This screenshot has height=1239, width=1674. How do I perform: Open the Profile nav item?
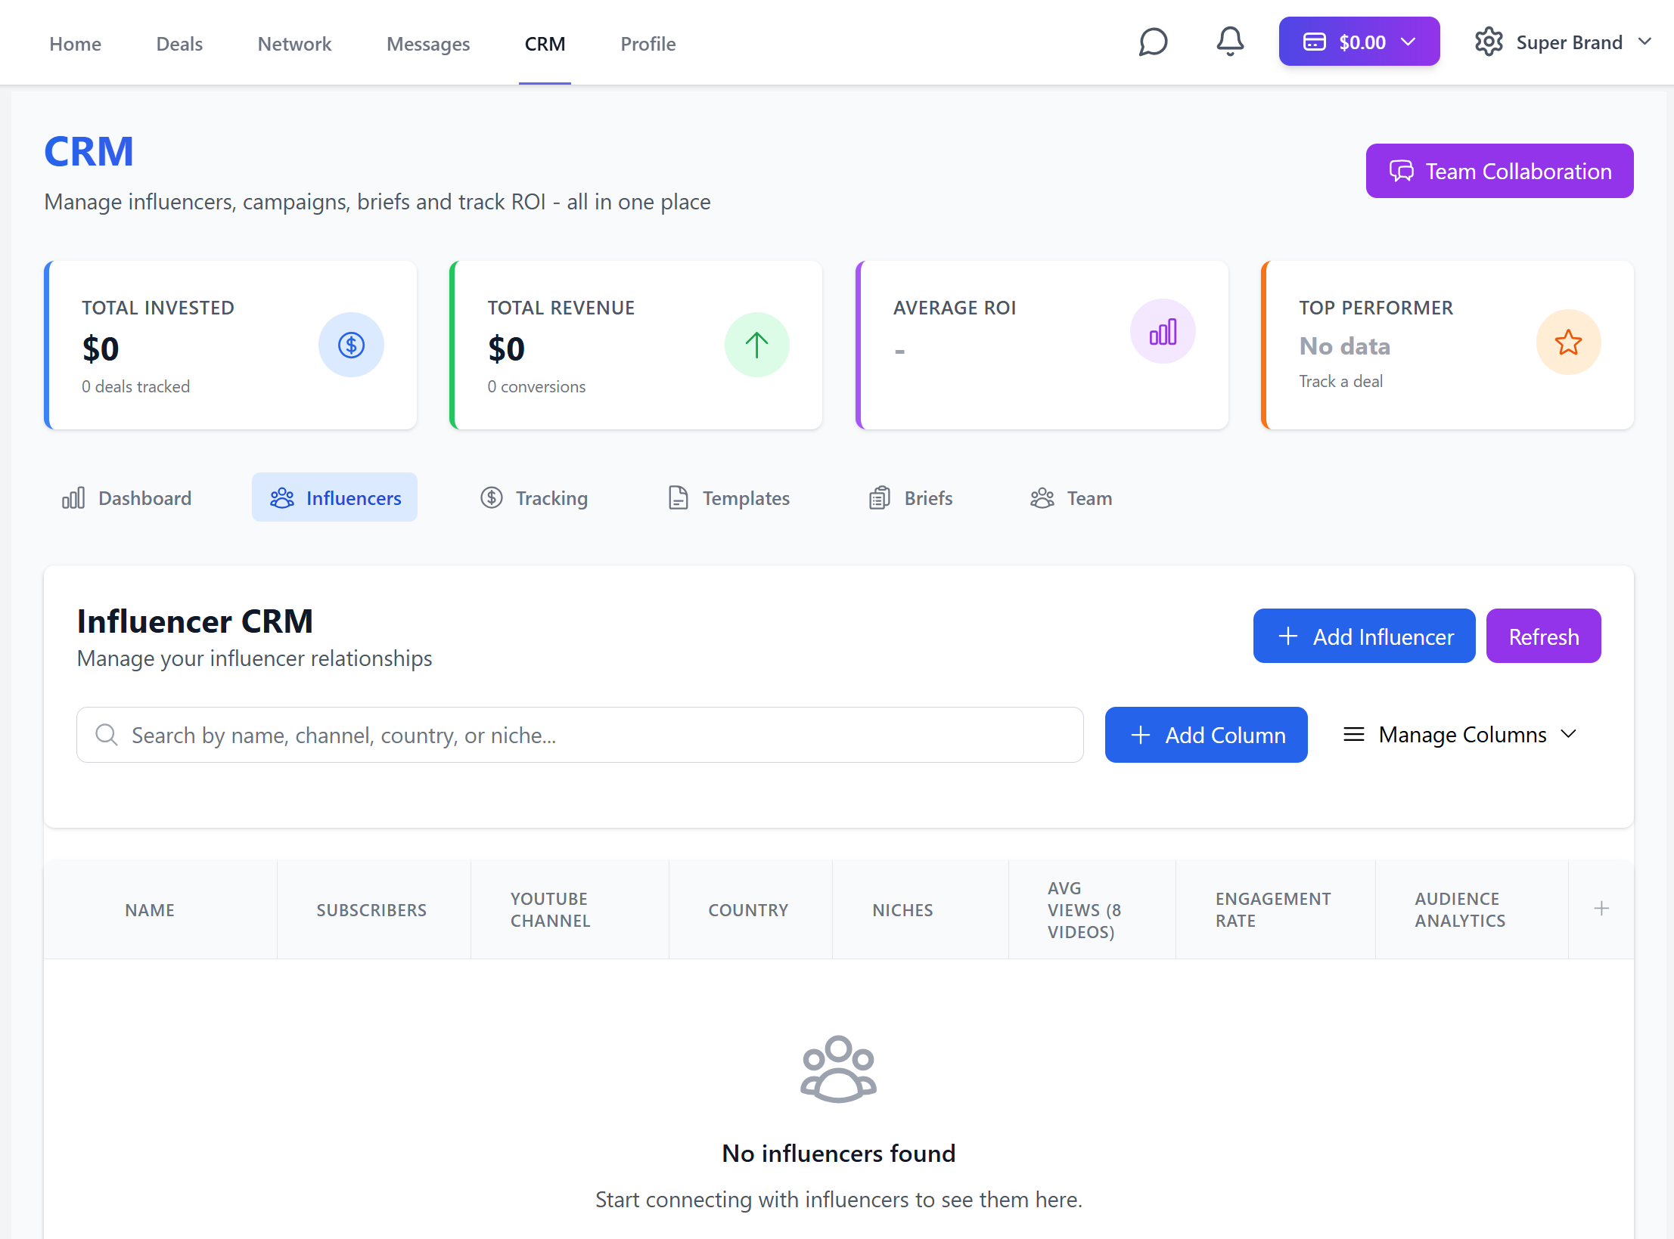coord(648,44)
